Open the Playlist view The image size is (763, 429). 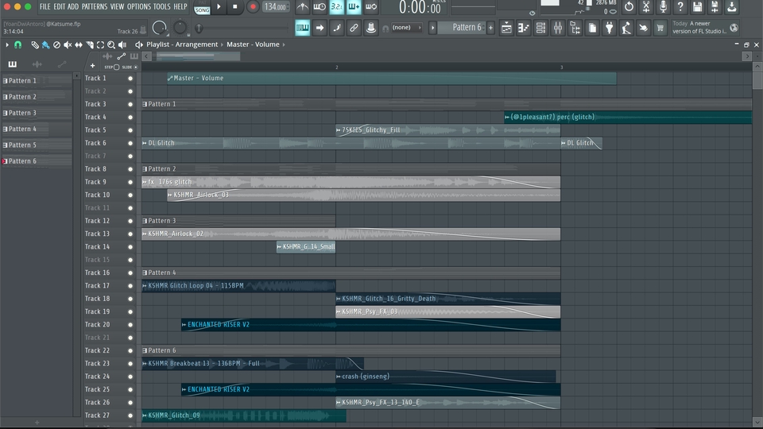point(506,28)
